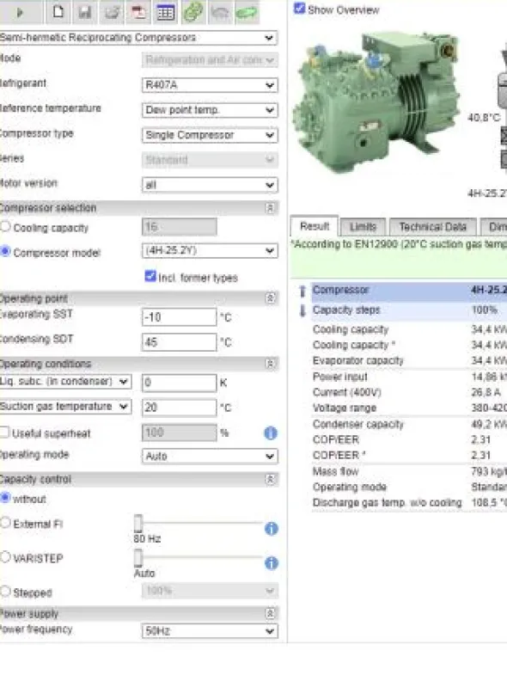This screenshot has height=675, width=507.
Task: Click the Condensing SDT input field
Action: [179, 342]
